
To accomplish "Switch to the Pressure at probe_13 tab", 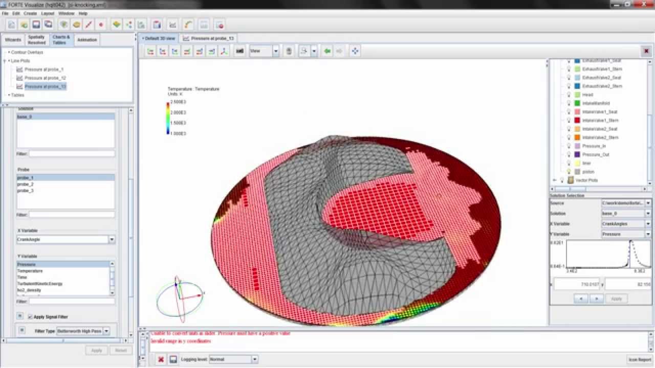I will tap(208, 38).
